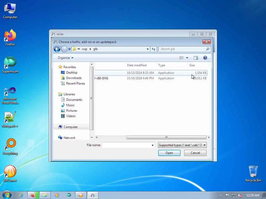Focus the Search glb field
Screen dimensions: 266x199
(182, 49)
